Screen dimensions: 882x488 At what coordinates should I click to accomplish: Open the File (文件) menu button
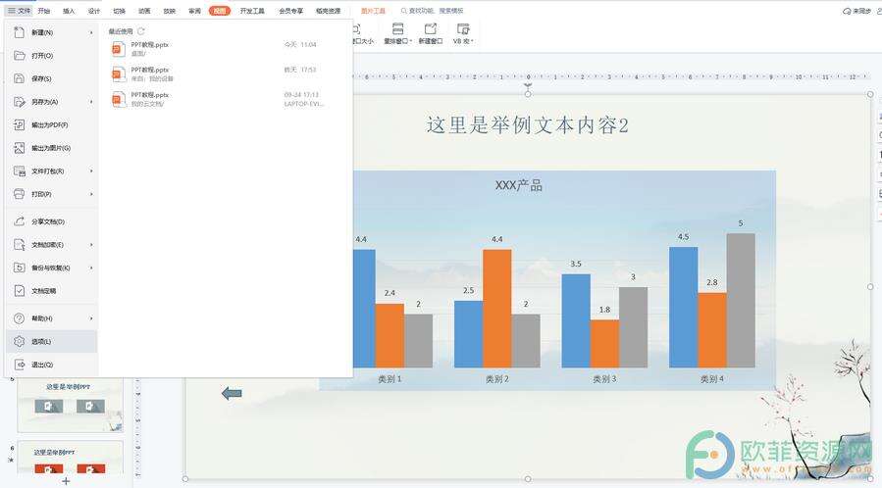[x=19, y=11]
